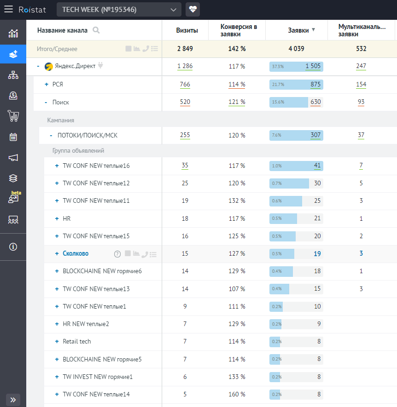Click the info icon in the sidebar
The width and height of the screenshot is (397, 407).
pos(13,246)
